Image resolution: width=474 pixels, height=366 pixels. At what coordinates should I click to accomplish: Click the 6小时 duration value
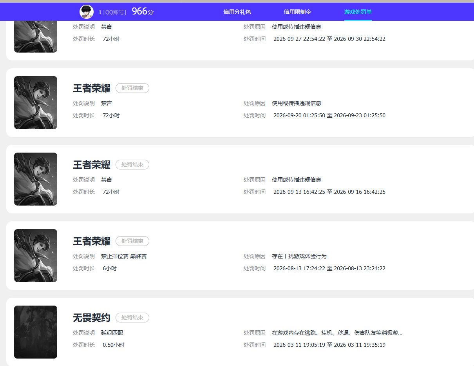coord(110,268)
